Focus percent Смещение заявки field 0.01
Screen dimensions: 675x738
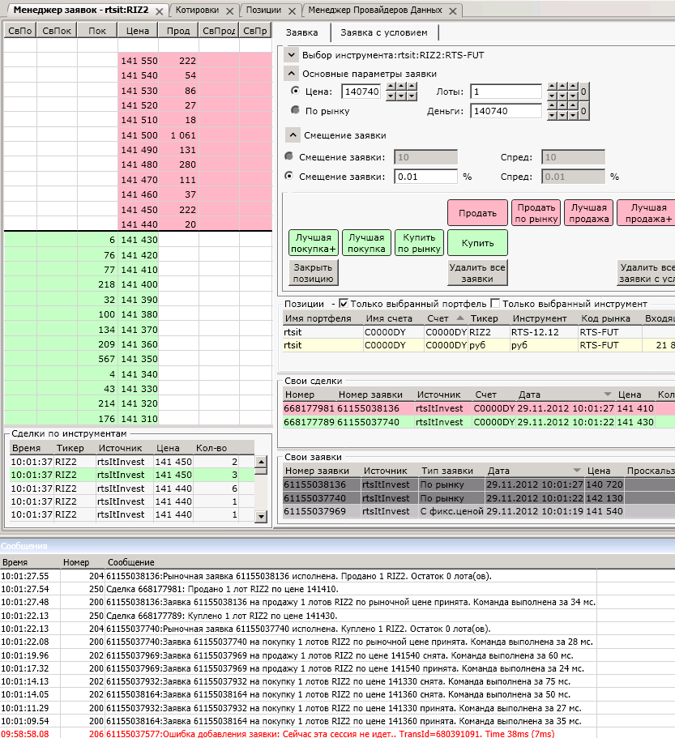pyautogui.click(x=425, y=177)
